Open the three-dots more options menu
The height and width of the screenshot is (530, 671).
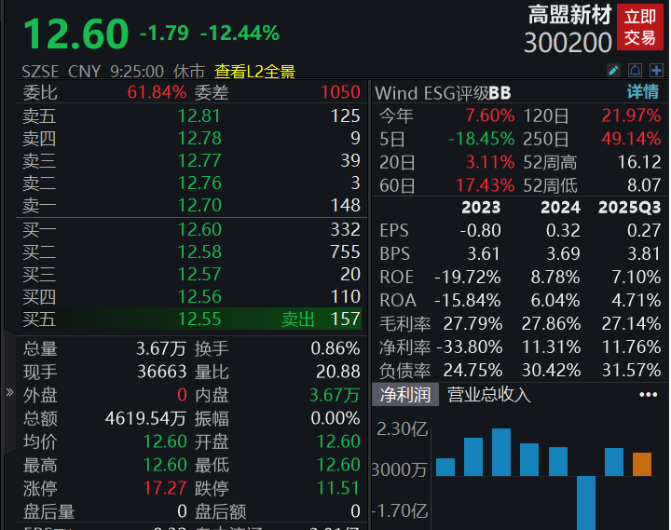[648, 394]
